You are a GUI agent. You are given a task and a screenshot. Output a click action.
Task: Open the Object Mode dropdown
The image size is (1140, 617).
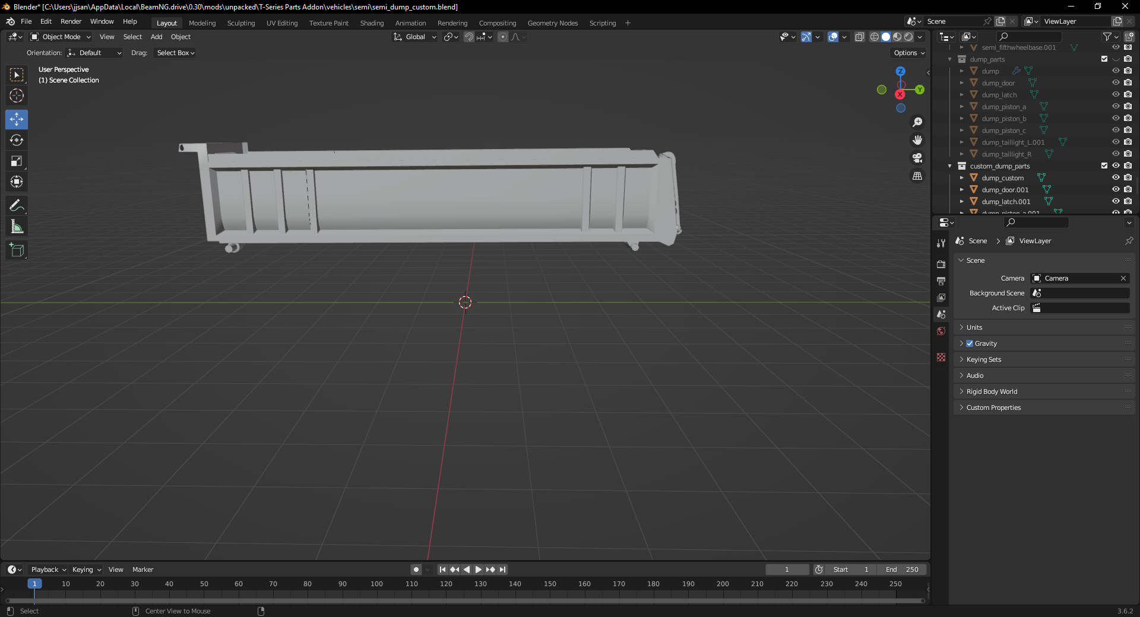tap(61, 37)
